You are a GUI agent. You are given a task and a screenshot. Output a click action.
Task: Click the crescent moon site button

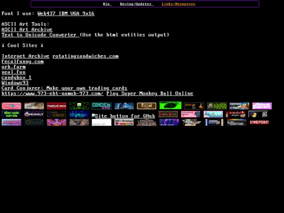258,114
